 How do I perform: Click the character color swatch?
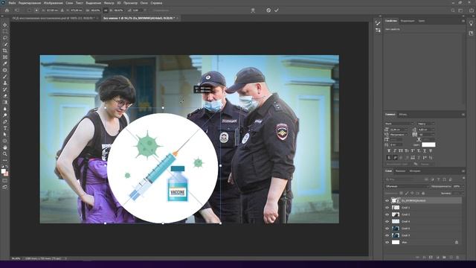[x=428, y=144]
